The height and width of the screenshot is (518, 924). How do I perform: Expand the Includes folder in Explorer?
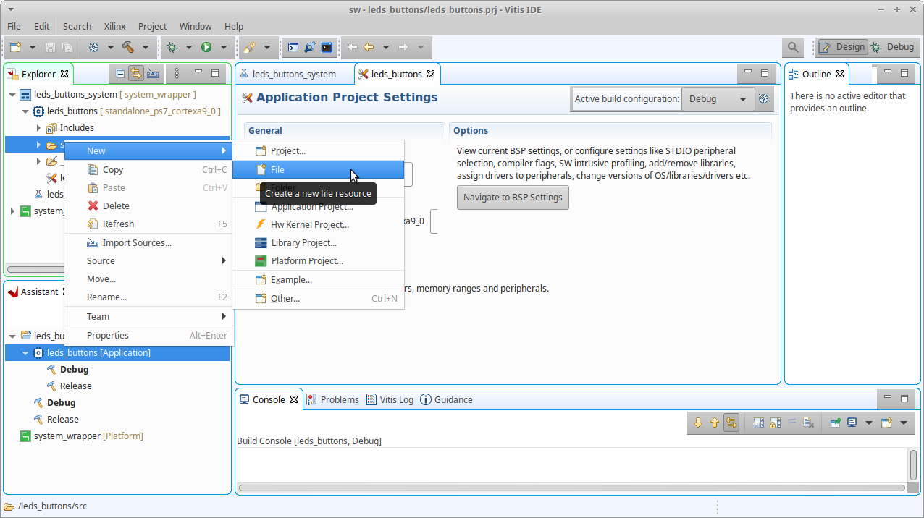(38, 128)
